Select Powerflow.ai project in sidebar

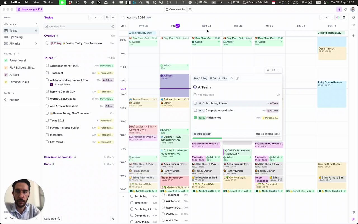(x=21, y=60)
